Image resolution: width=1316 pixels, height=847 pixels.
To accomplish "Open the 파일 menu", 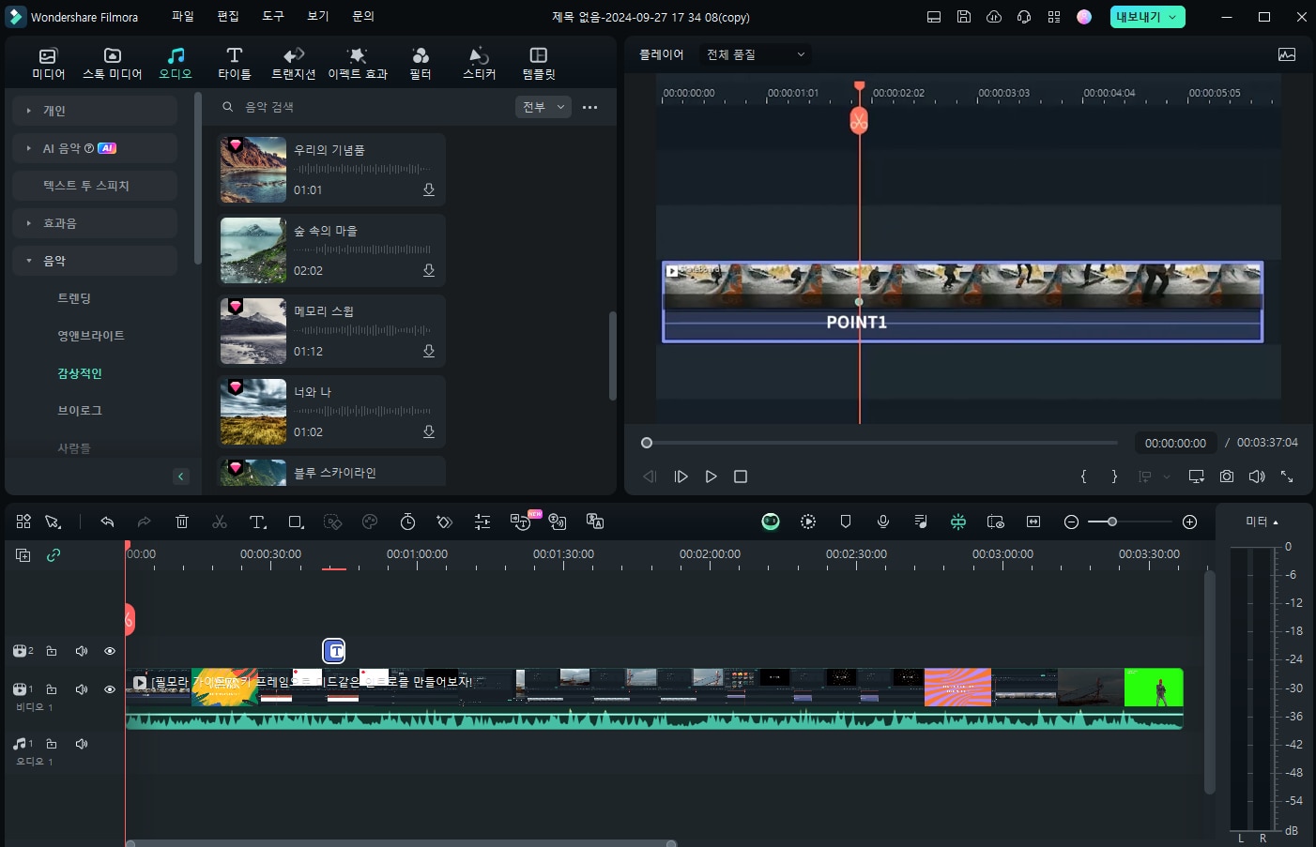I will coord(183,17).
